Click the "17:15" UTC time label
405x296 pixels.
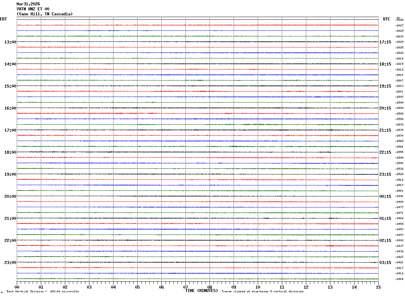pos(385,42)
